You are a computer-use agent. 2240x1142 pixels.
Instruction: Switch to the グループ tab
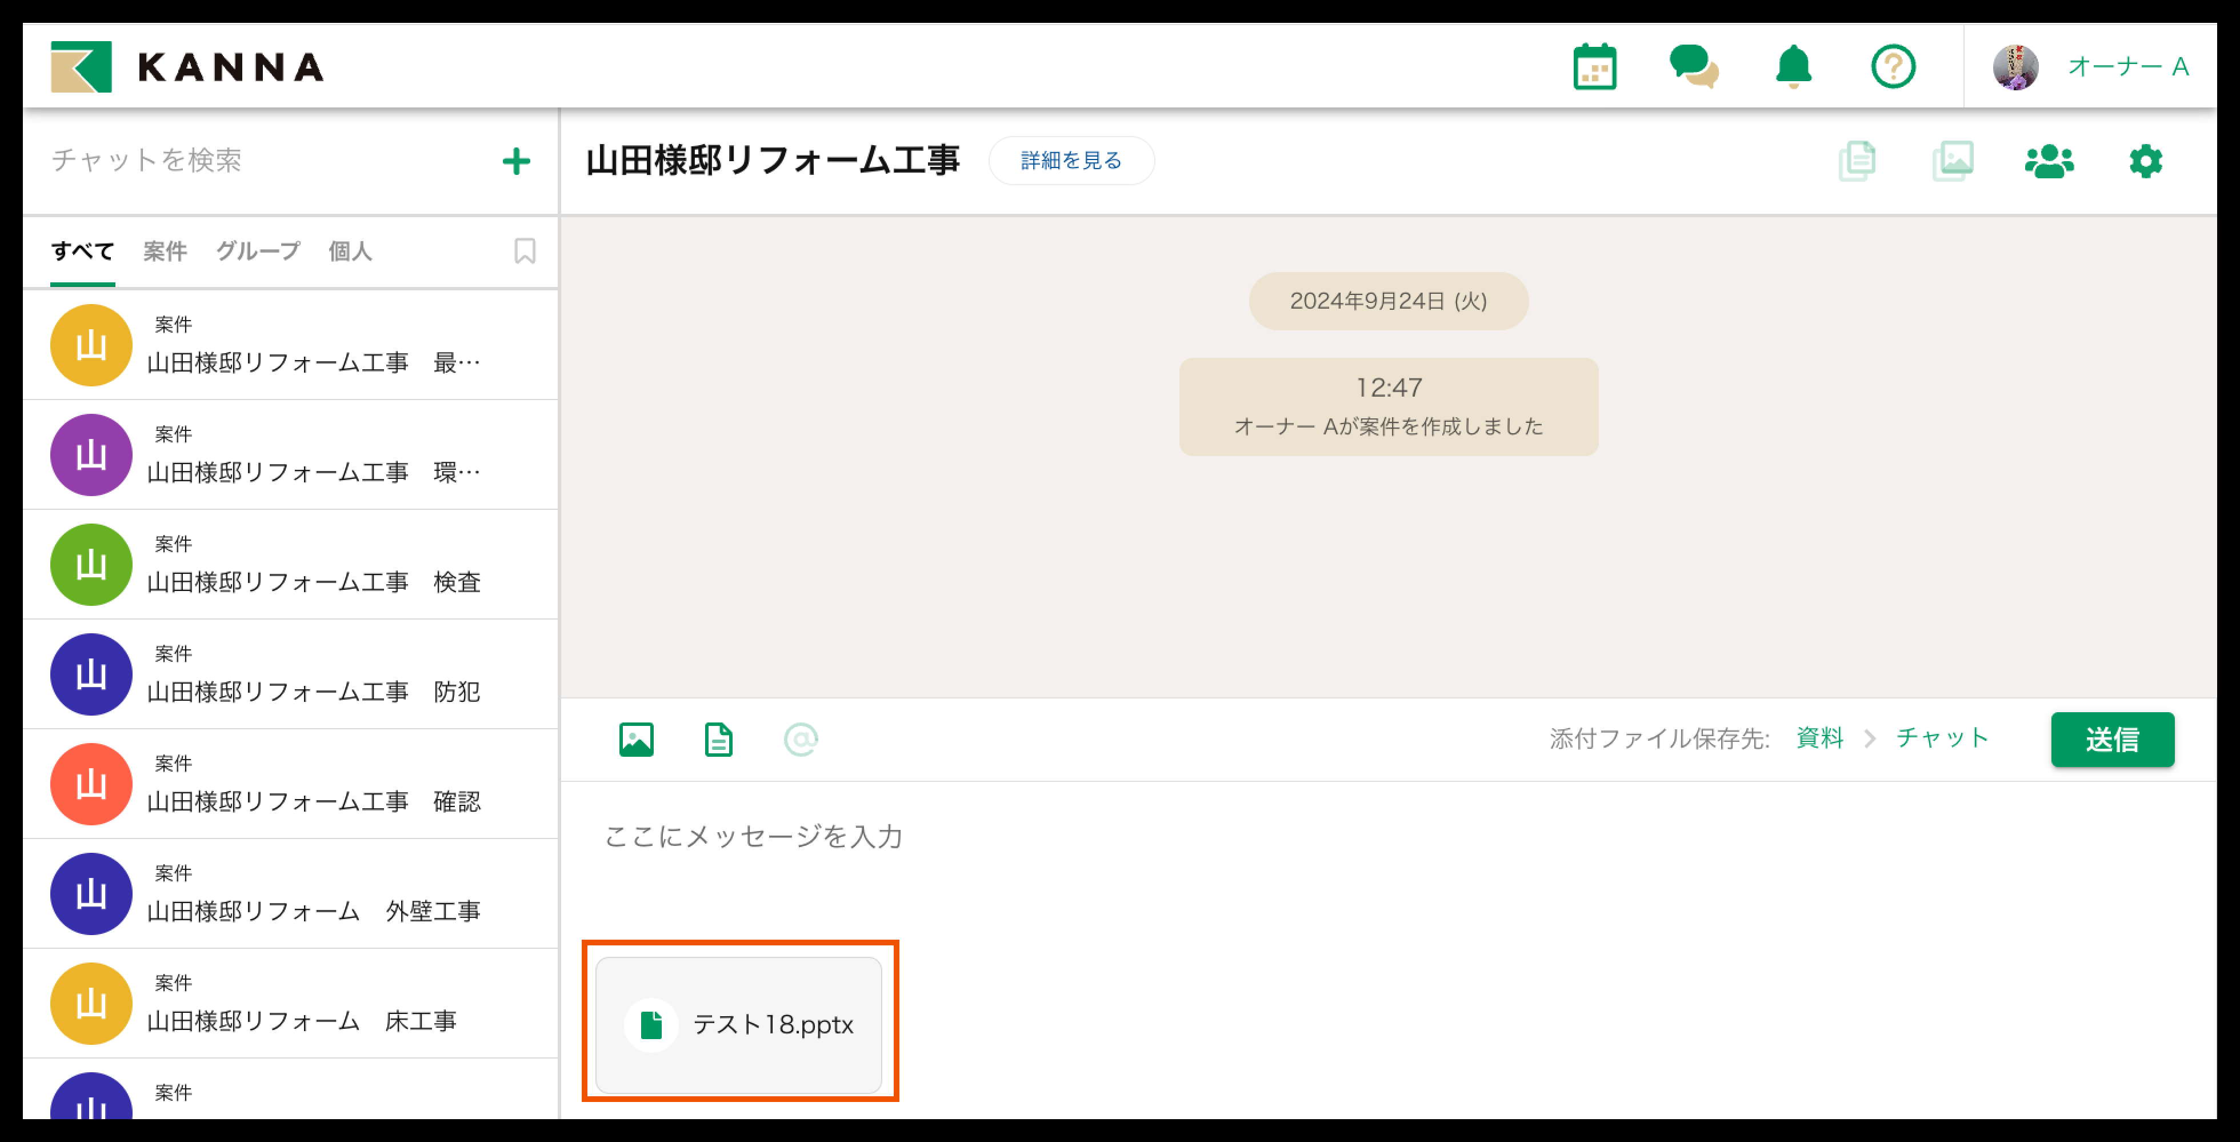[x=257, y=251]
